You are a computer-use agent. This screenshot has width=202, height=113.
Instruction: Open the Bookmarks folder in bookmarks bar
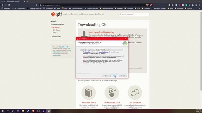[6, 8]
